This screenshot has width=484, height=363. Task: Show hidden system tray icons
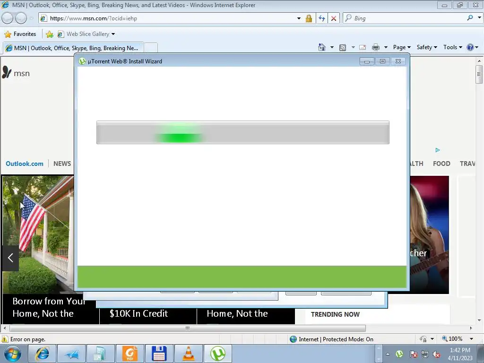(x=388, y=354)
